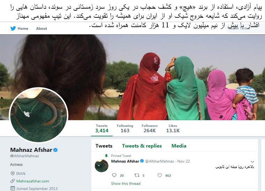This screenshot has height=191, width=265.
Task: Click the IRAN location pin icon
Action: 13,173
